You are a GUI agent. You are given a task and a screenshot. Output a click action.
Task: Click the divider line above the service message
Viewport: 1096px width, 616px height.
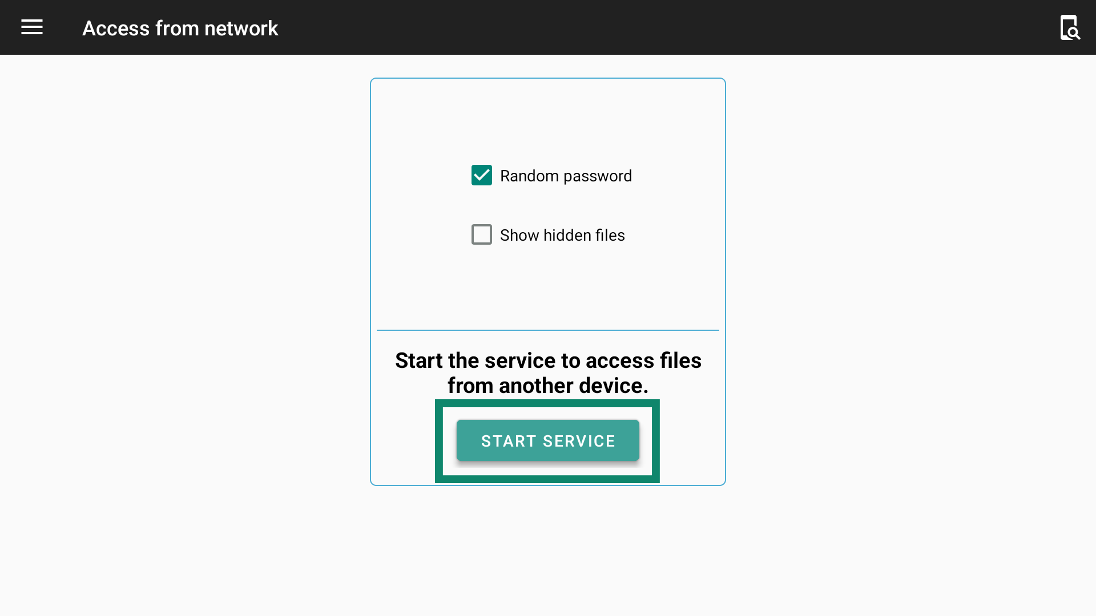548,330
